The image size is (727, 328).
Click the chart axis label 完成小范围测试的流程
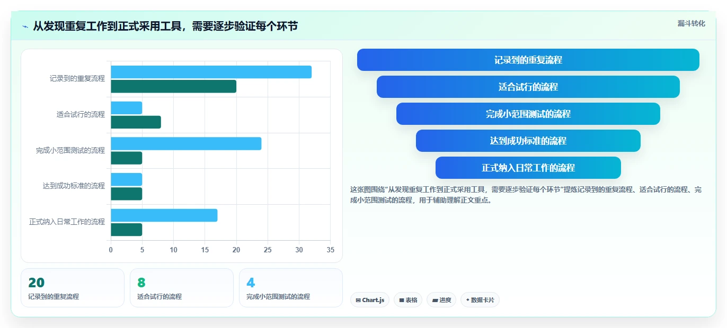click(70, 150)
